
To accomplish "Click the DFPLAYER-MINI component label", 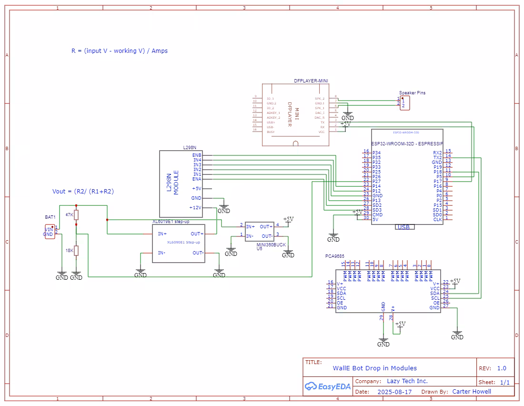I will coord(311,81).
